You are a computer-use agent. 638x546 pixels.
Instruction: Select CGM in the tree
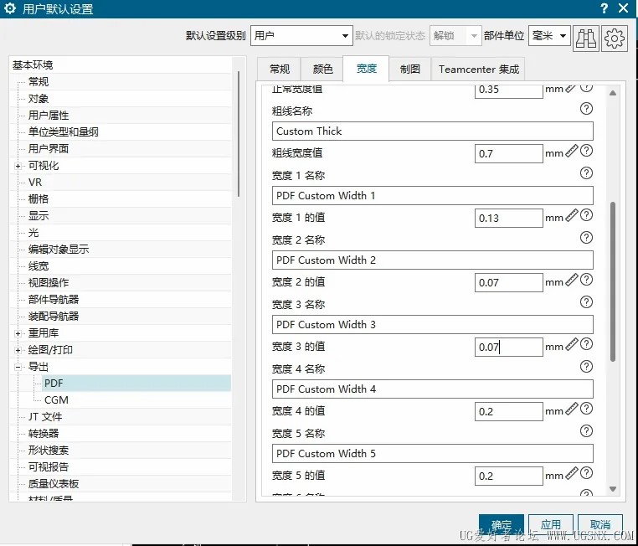pos(56,400)
